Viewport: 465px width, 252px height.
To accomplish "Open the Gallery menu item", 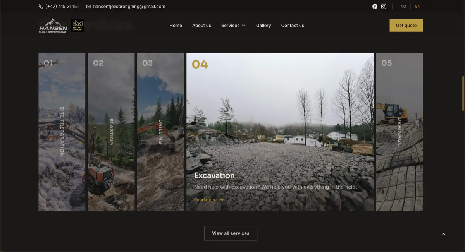I will click(263, 26).
